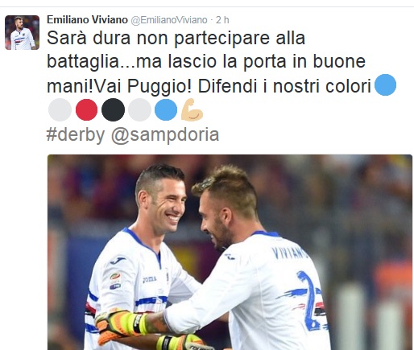Click the black circle emoji

[113, 109]
